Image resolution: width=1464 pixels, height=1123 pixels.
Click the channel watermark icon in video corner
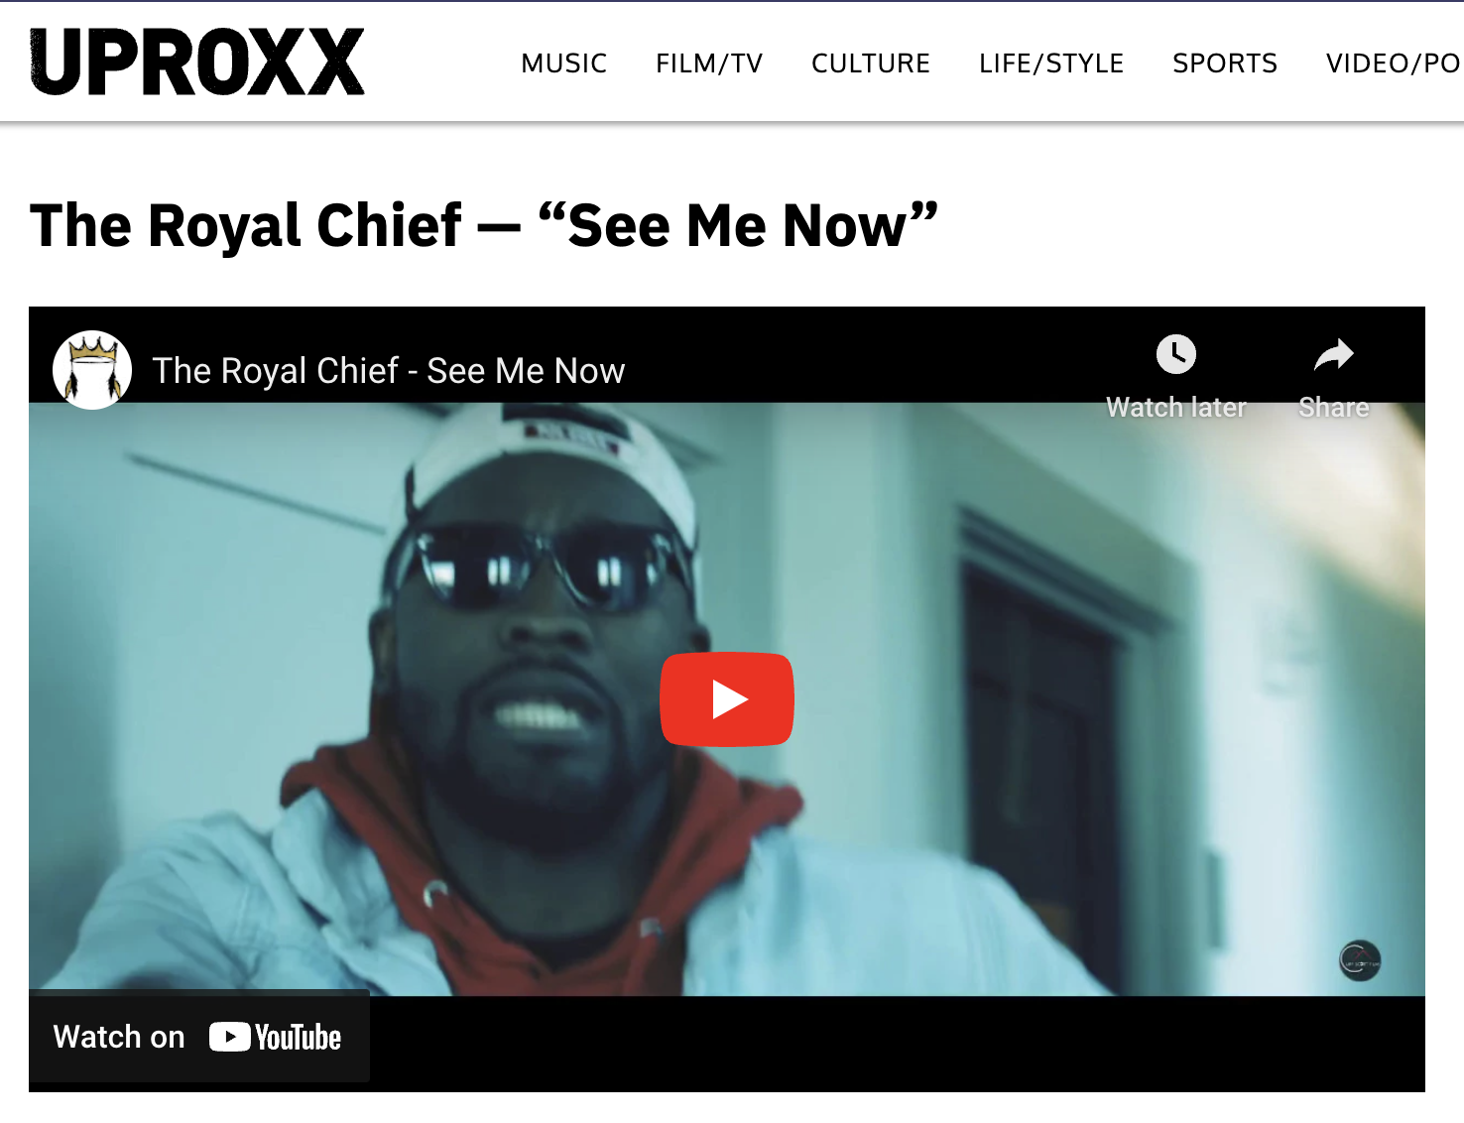pos(1360,960)
